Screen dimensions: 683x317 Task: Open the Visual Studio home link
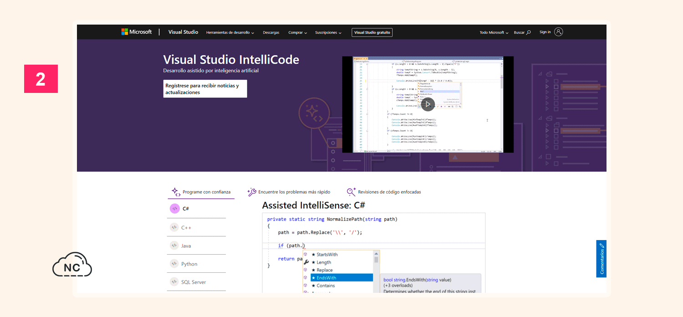point(183,32)
